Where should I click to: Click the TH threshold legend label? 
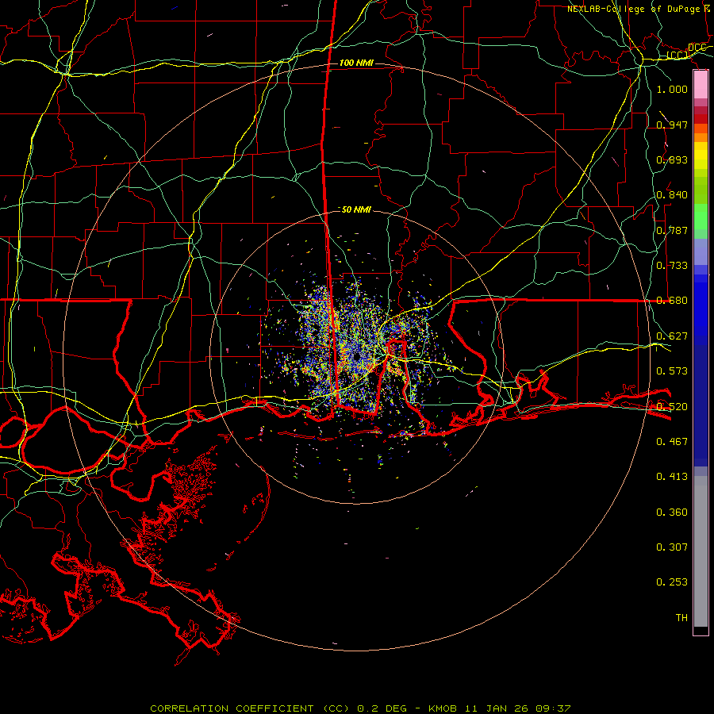(681, 618)
